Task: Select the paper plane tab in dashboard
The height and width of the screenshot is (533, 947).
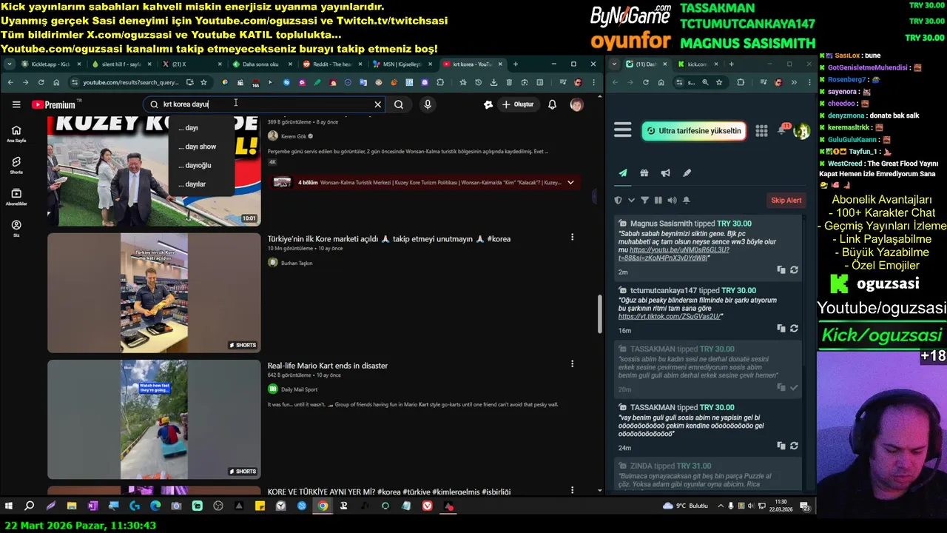Action: [623, 173]
